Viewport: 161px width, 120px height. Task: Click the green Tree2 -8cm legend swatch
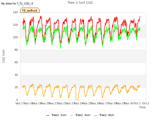pos(96,115)
